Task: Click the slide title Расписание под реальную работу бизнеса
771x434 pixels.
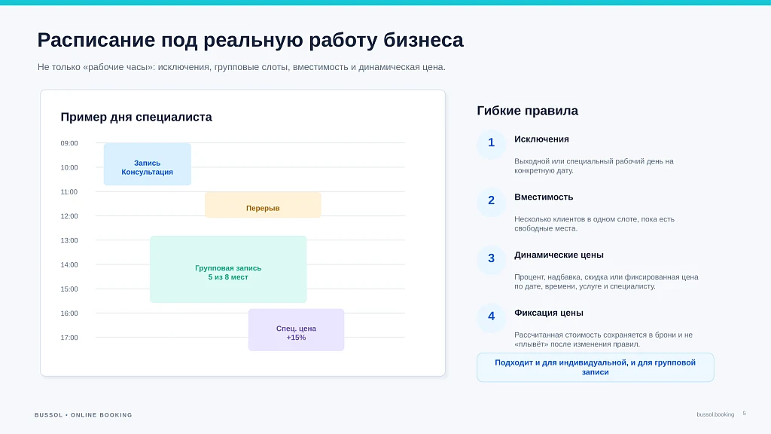Action: pyautogui.click(x=250, y=40)
